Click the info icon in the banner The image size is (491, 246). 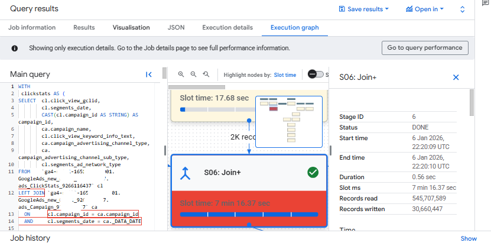pos(14,48)
